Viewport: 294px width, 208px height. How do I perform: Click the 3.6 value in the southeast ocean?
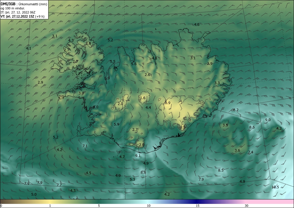pyautogui.click(x=237, y=150)
